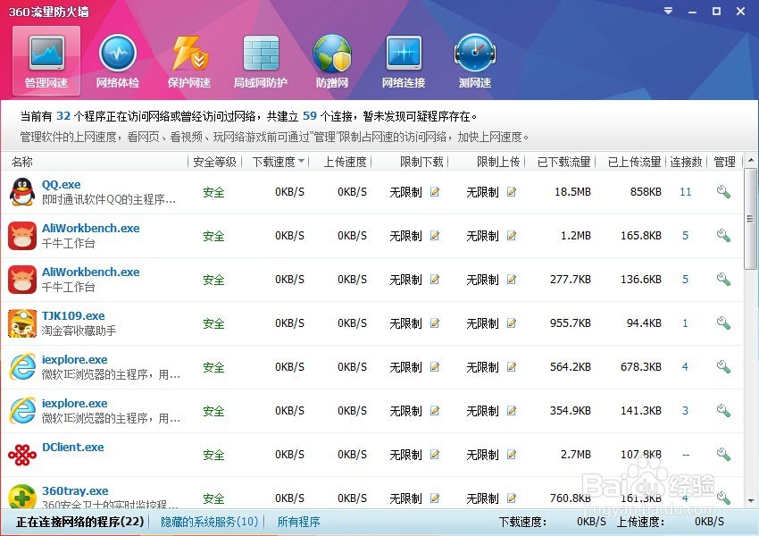
Task: Open the 下载速度 column dropdown
Action: 300,162
